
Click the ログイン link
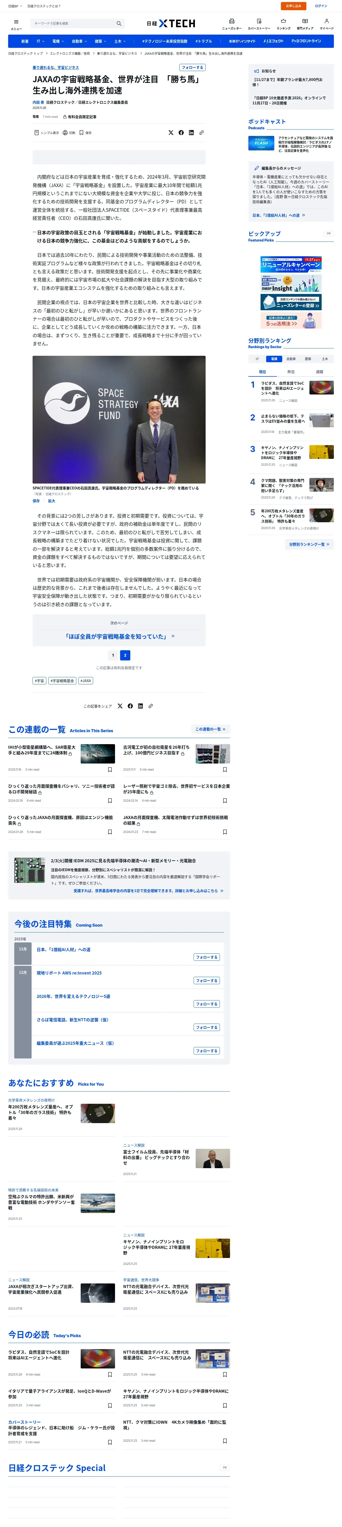click(x=321, y=6)
